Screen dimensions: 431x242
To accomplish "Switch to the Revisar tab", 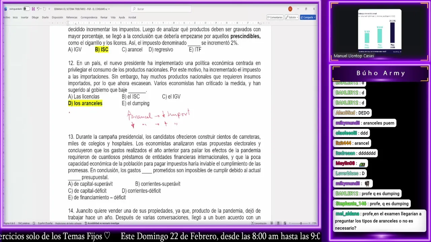I will (104, 17).
